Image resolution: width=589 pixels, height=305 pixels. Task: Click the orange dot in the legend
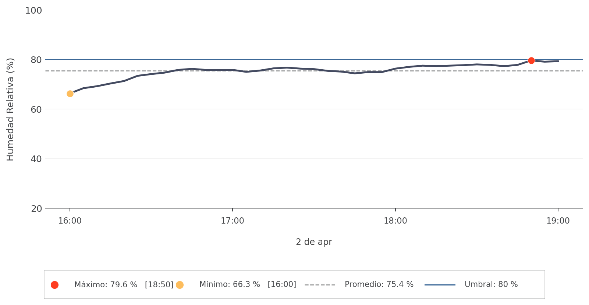[180, 285]
